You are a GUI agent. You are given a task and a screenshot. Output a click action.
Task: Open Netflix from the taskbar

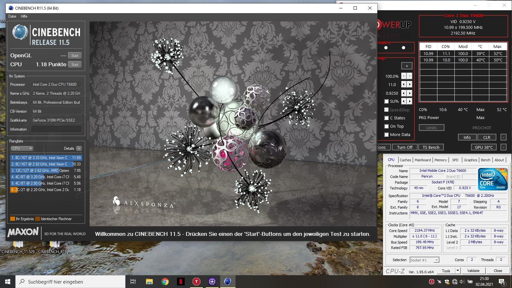coord(181,282)
